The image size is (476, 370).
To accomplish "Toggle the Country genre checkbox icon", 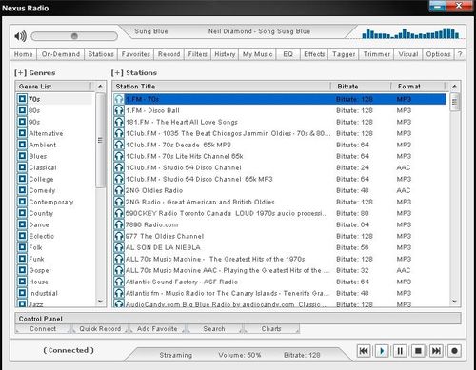I will (22, 213).
